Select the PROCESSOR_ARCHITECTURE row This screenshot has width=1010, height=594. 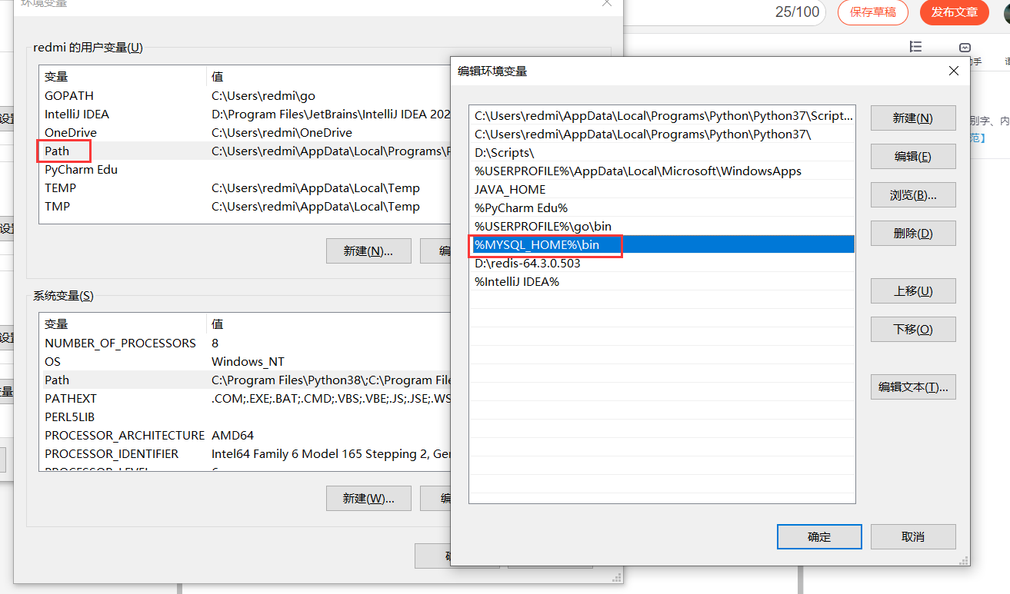point(245,436)
